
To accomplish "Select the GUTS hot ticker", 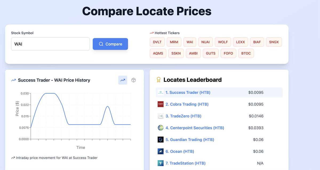I will [211, 53].
